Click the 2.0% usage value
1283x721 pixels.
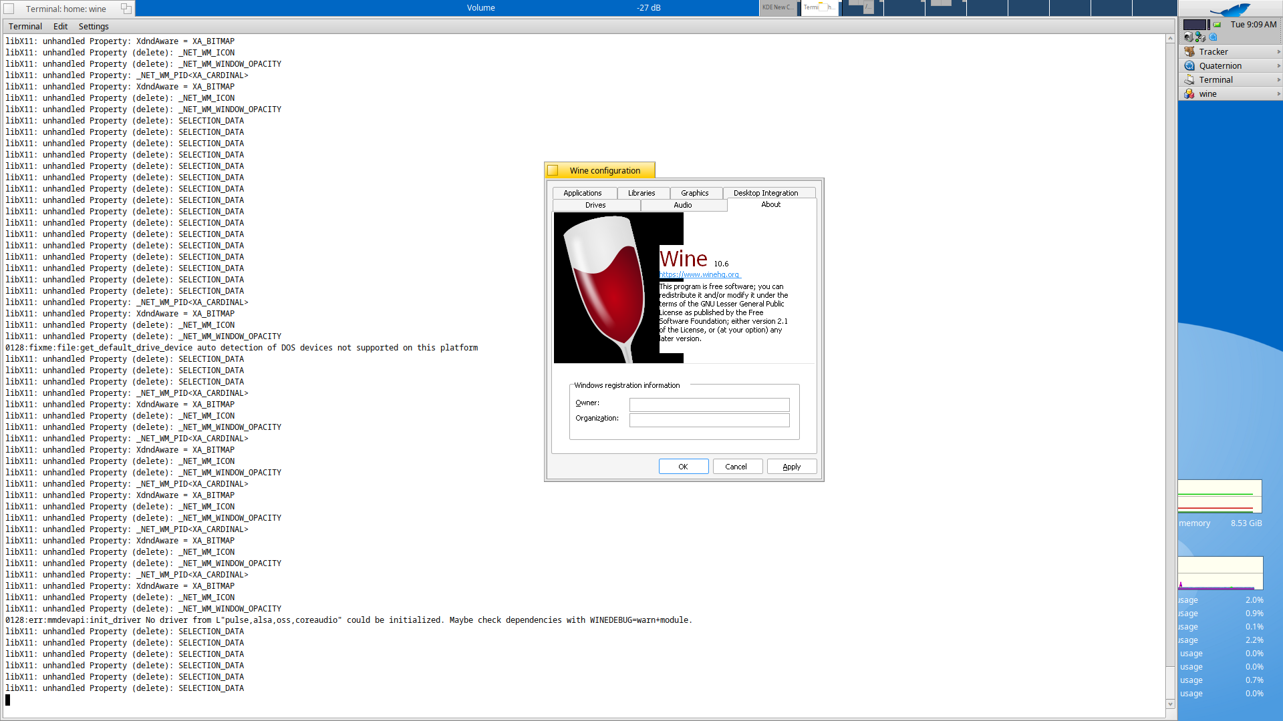pyautogui.click(x=1254, y=600)
